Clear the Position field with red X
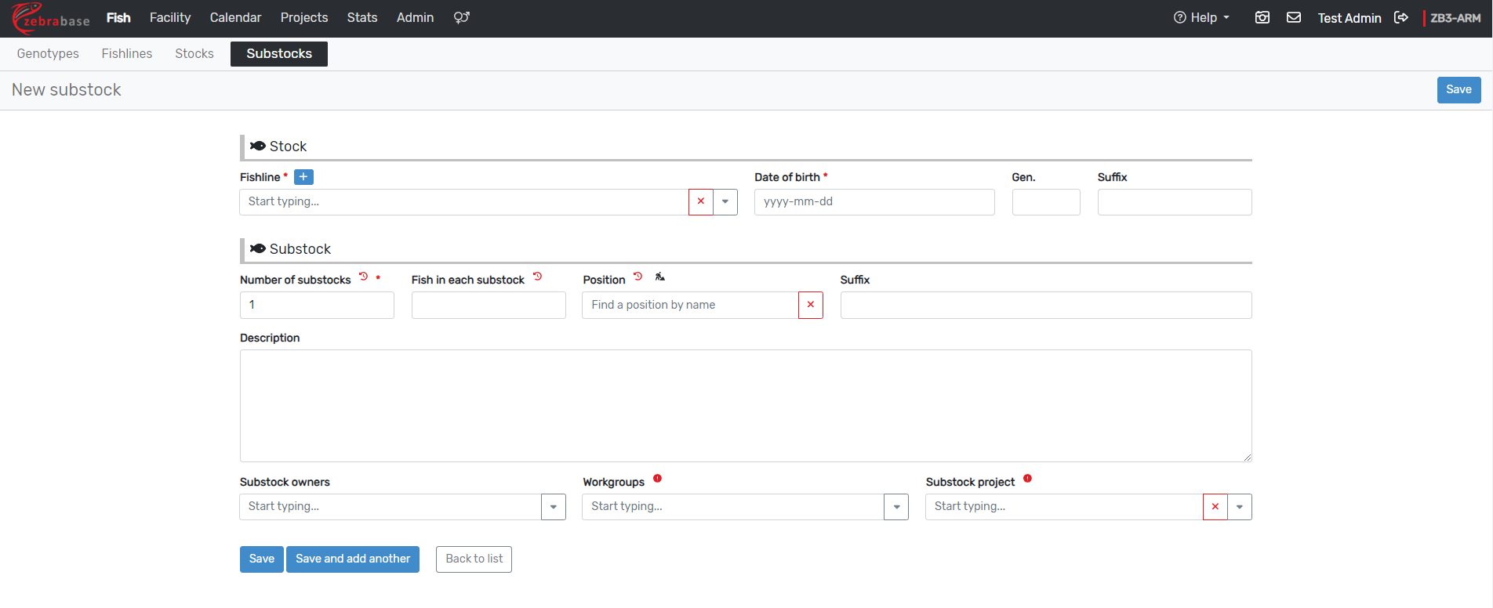Image resolution: width=1493 pixels, height=608 pixels. click(811, 305)
